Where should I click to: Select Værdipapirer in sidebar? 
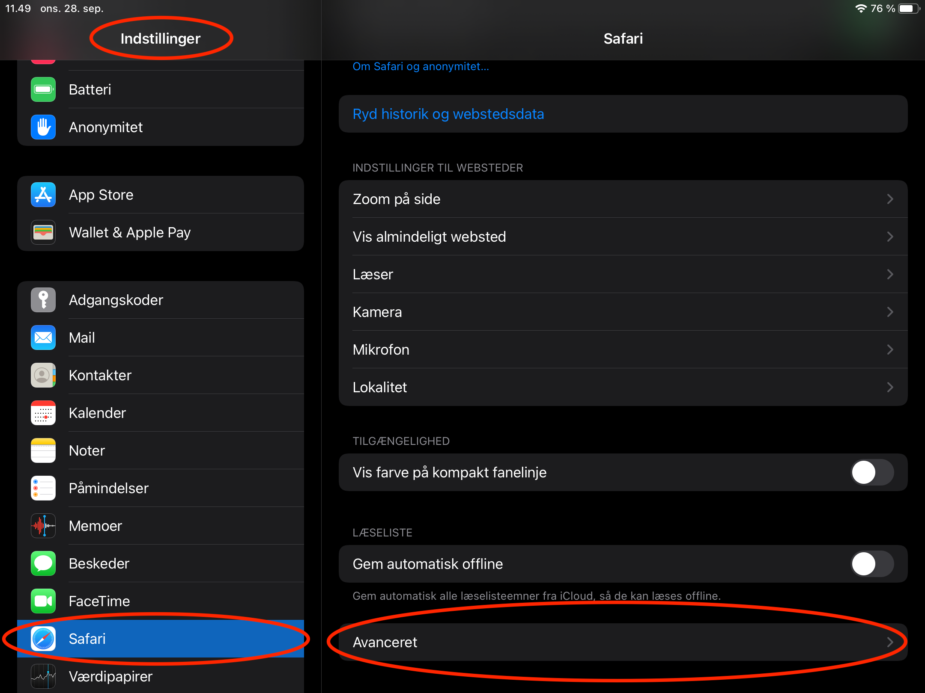tap(161, 676)
